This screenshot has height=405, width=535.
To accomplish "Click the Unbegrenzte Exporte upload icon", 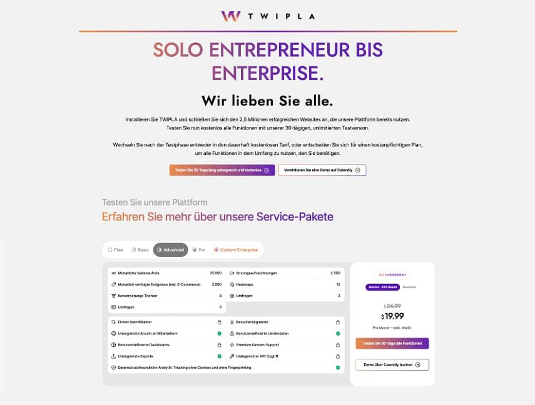I will click(x=114, y=356).
